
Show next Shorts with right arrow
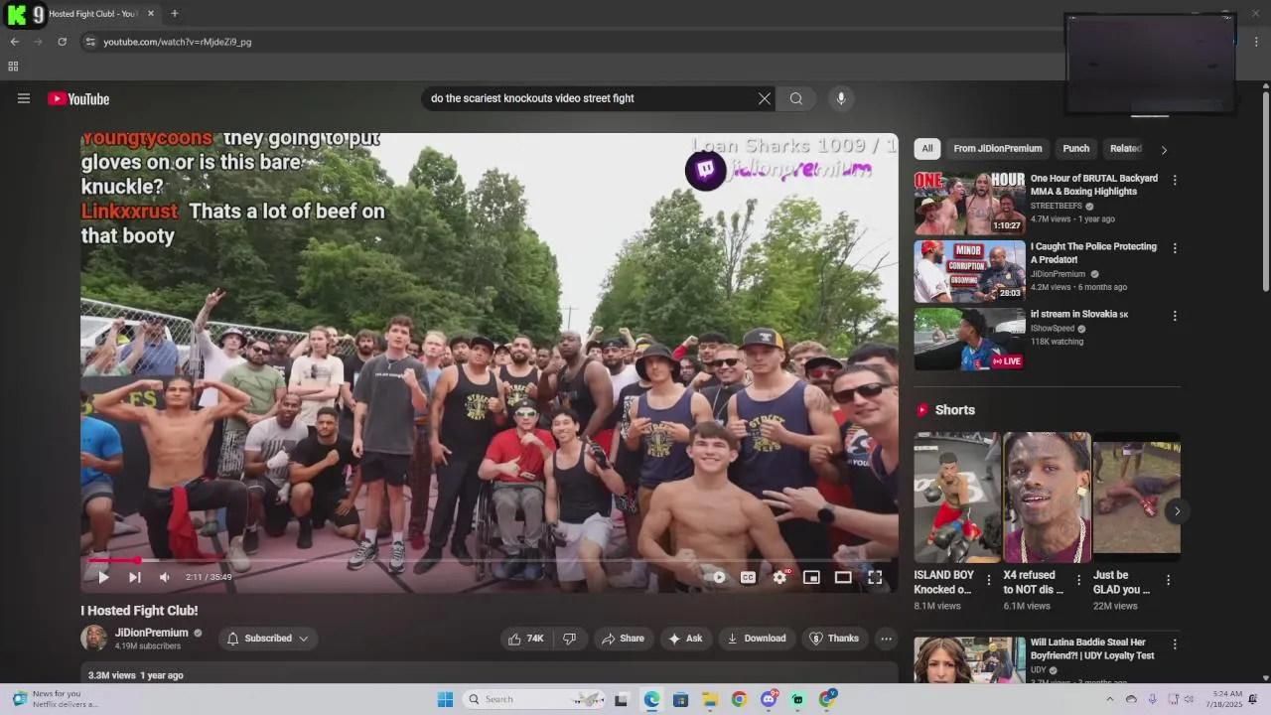pyautogui.click(x=1177, y=511)
